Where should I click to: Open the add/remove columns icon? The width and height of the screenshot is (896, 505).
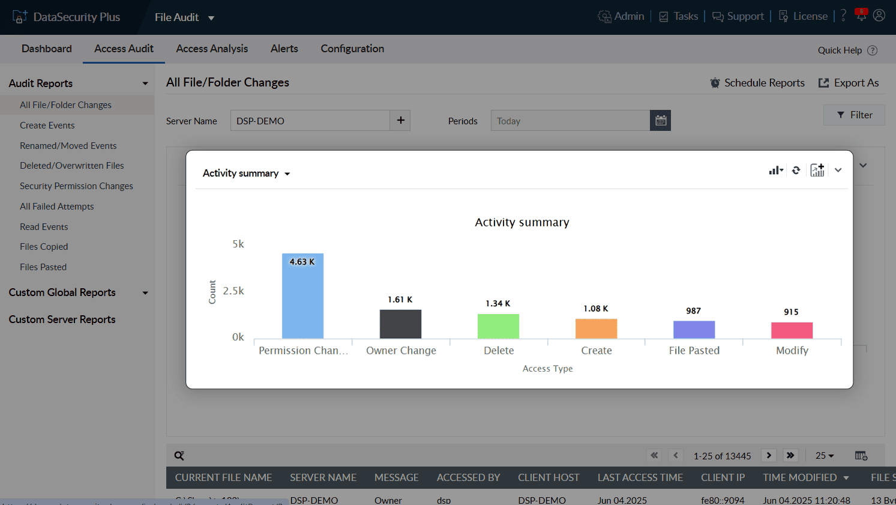point(861,456)
